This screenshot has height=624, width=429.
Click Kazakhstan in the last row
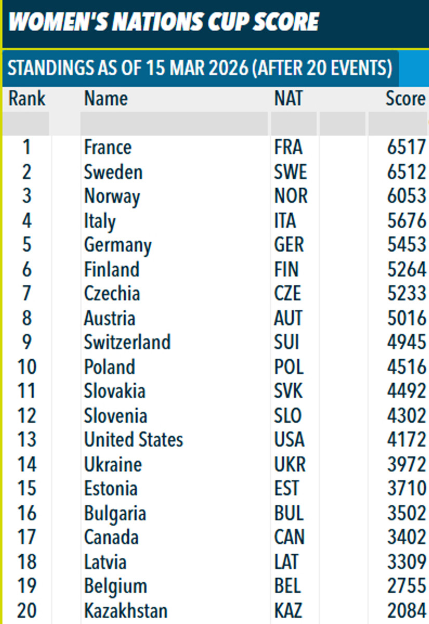tap(126, 610)
